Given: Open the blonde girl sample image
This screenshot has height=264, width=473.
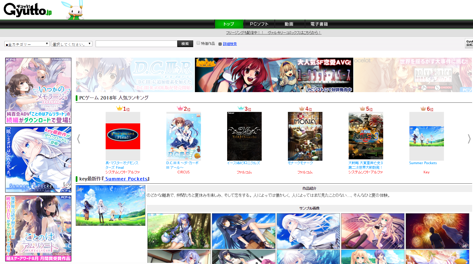Looking at the screenshot, I should 373,231.
